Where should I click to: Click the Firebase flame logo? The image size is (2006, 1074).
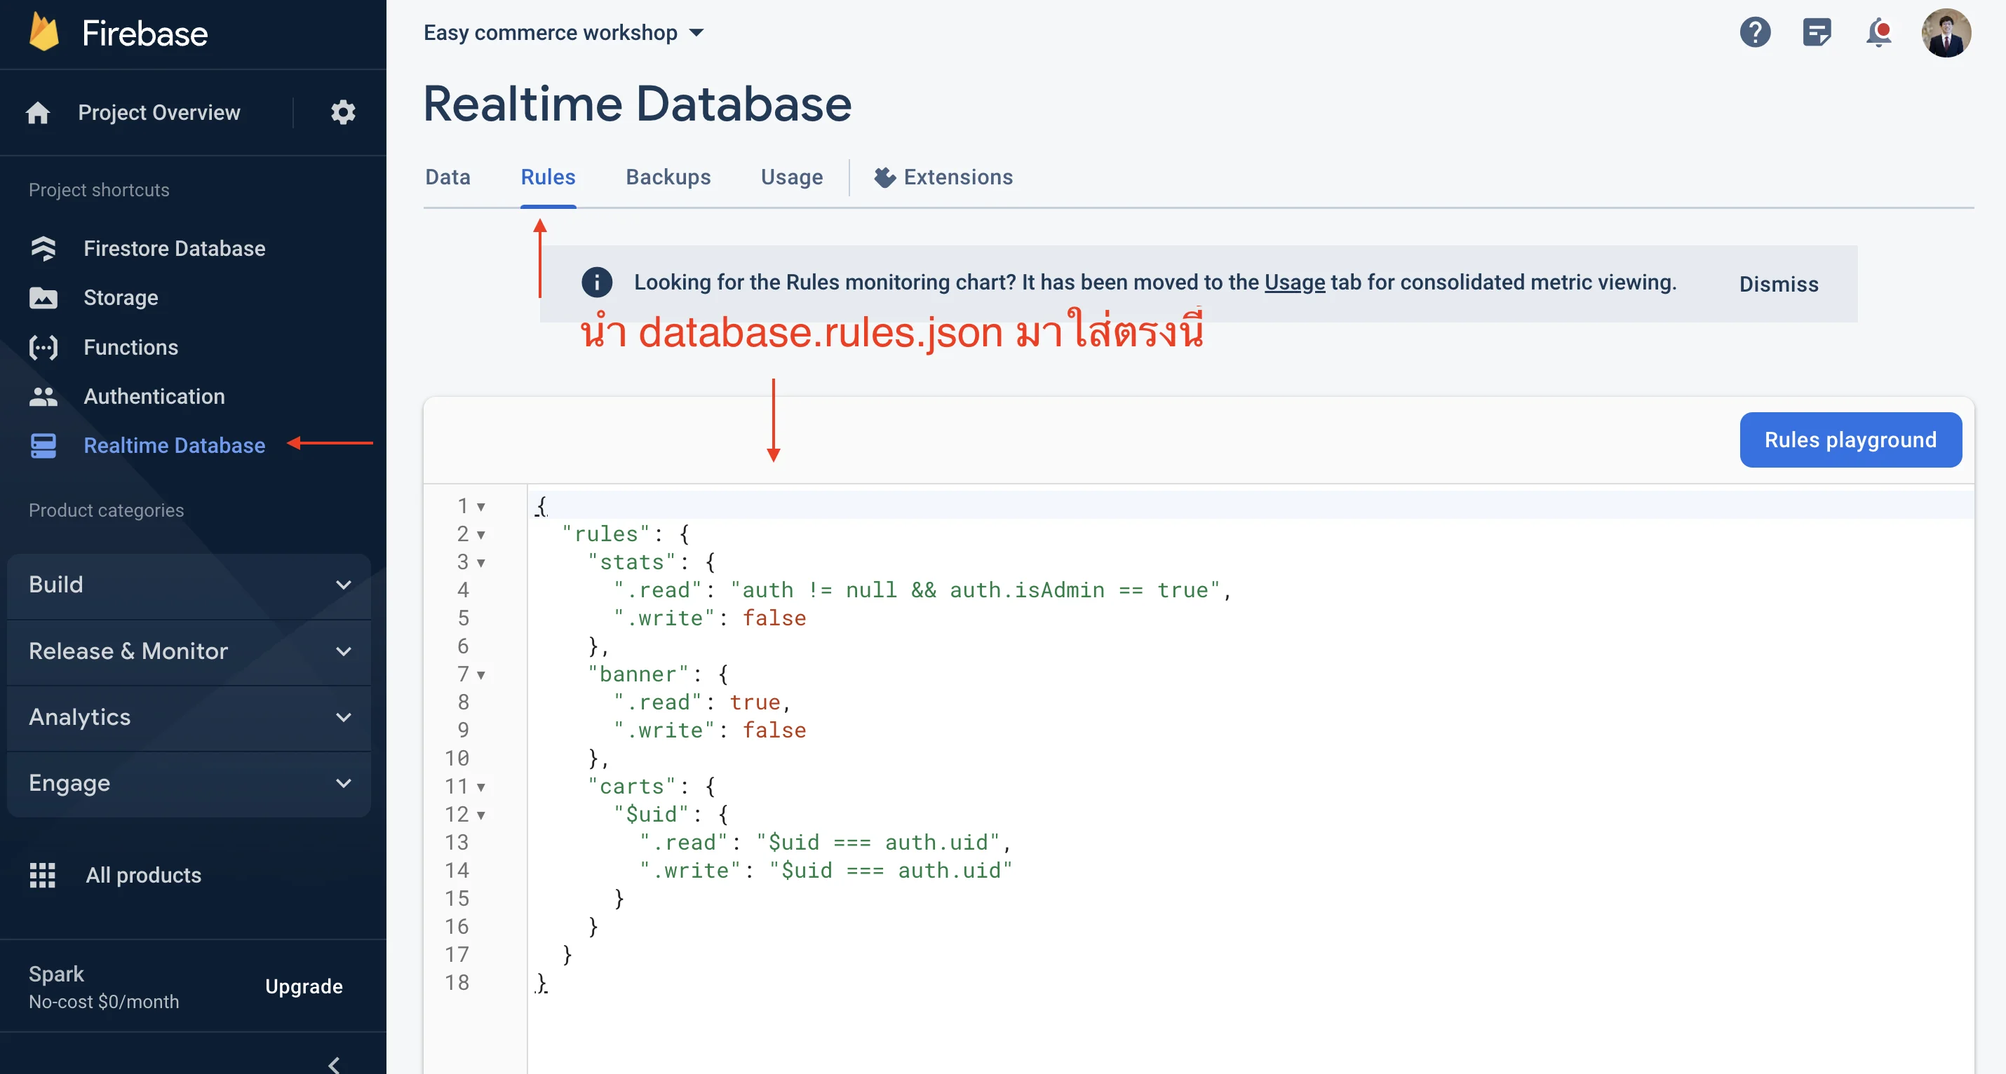click(x=44, y=33)
